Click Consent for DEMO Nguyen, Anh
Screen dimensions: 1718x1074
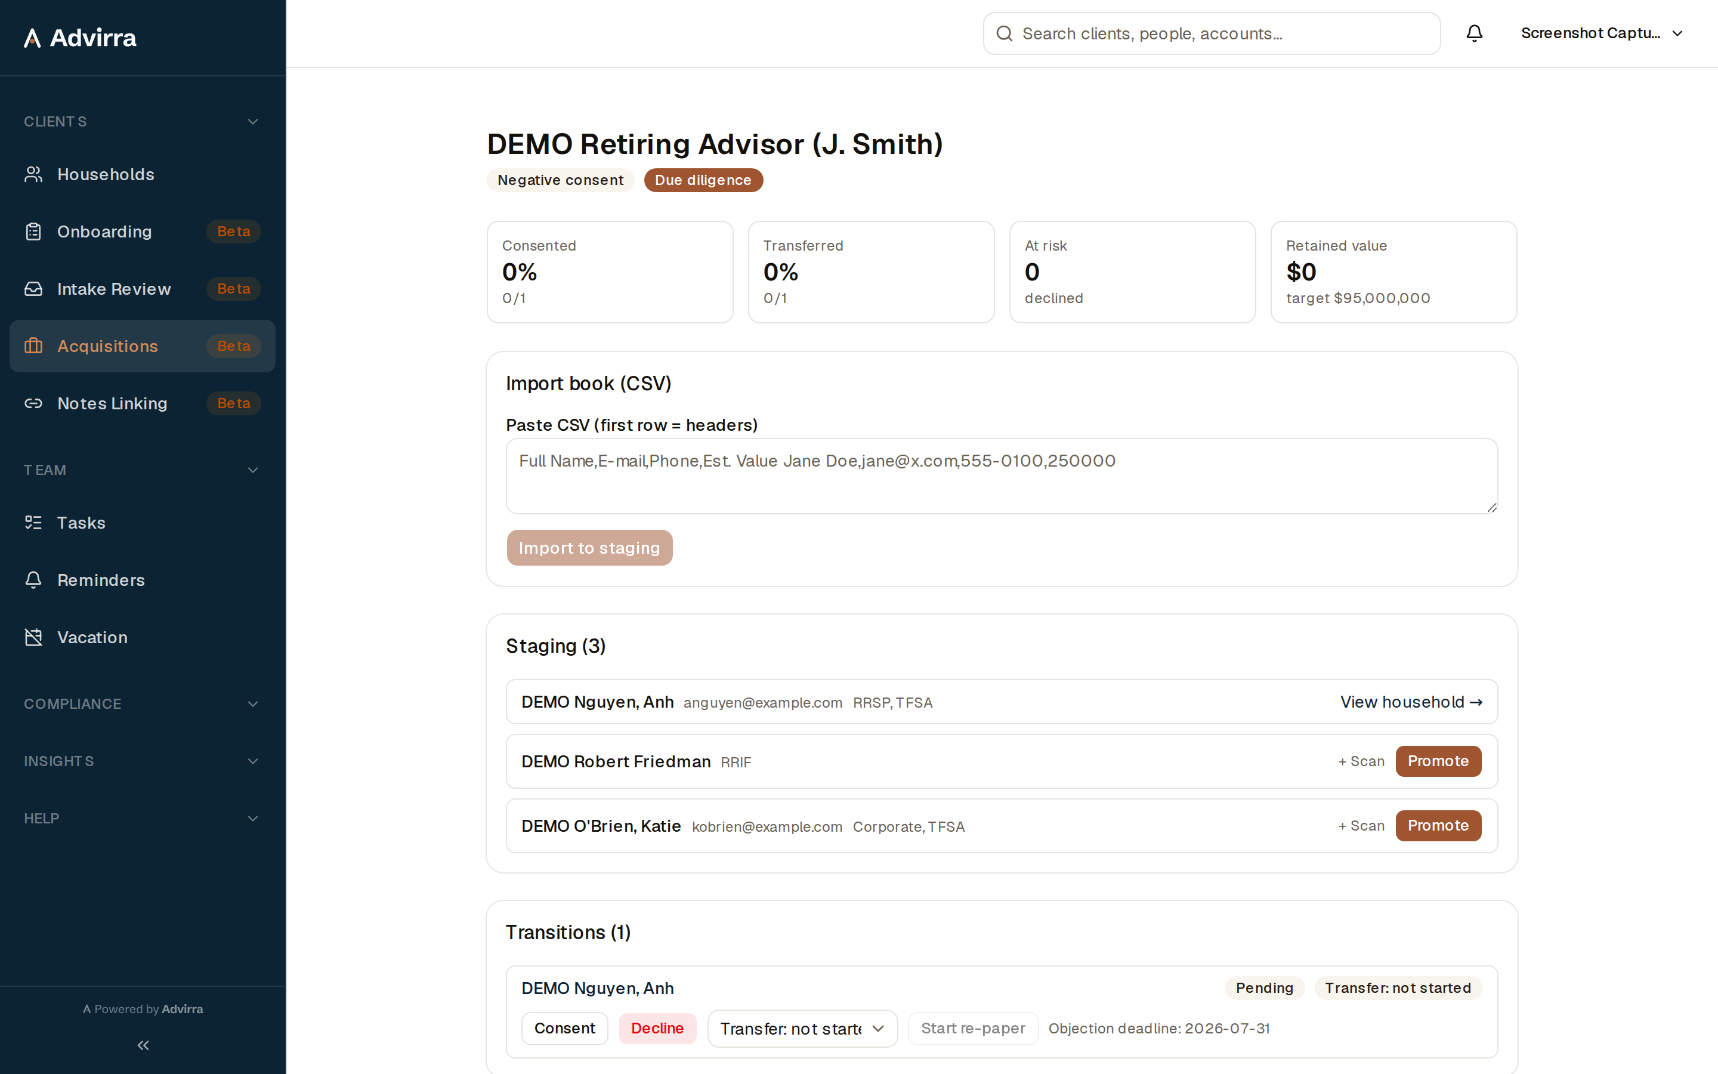point(564,1029)
